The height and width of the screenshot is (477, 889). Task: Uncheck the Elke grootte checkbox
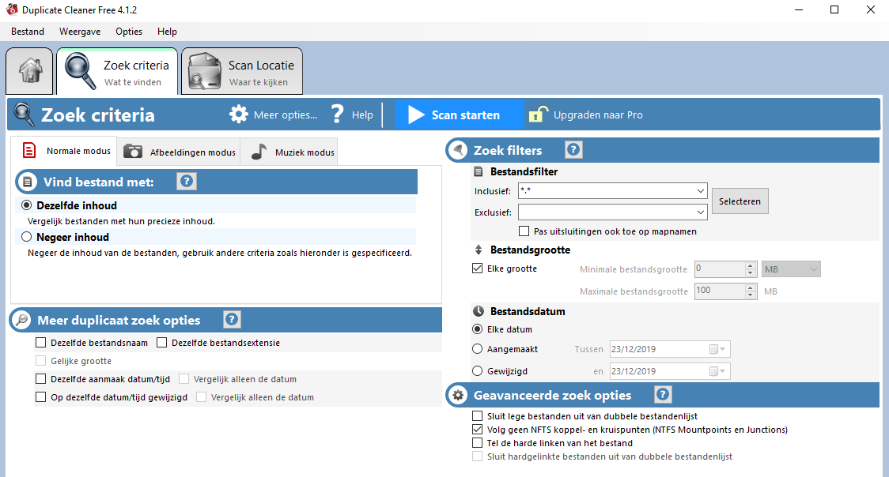coord(478,269)
